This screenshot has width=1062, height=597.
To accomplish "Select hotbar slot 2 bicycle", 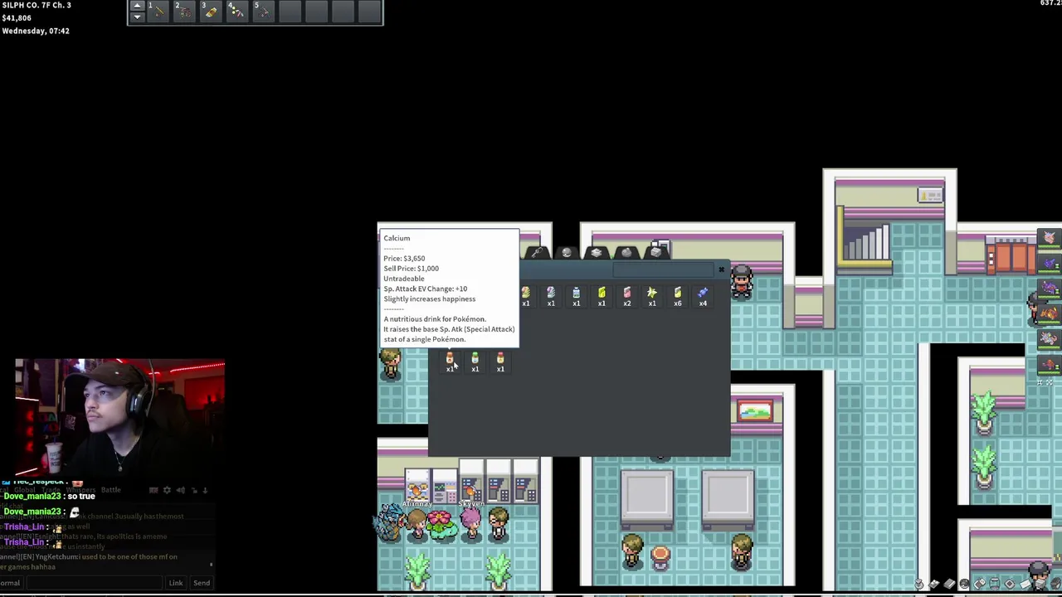I will [x=184, y=12].
